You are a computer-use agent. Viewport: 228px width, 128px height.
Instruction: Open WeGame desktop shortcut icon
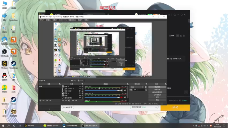5,65
